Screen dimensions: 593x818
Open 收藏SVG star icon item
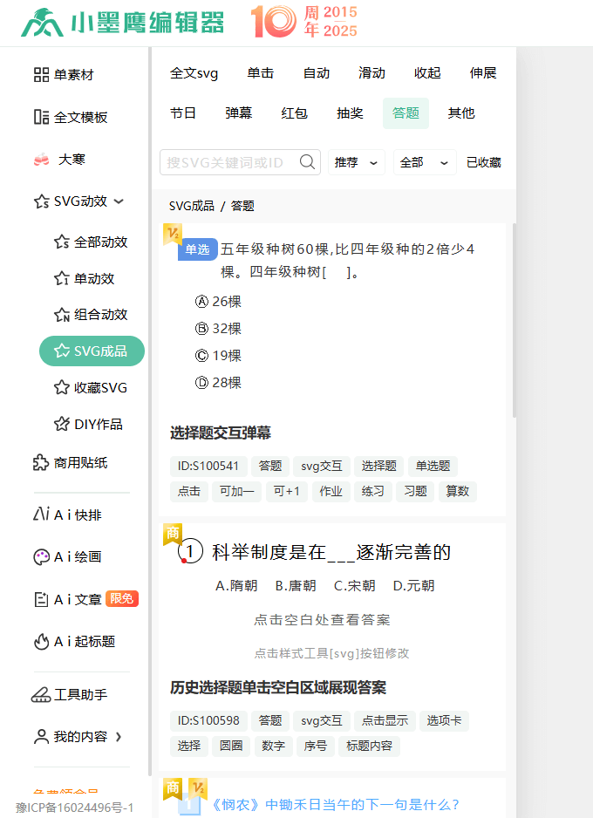coord(61,387)
